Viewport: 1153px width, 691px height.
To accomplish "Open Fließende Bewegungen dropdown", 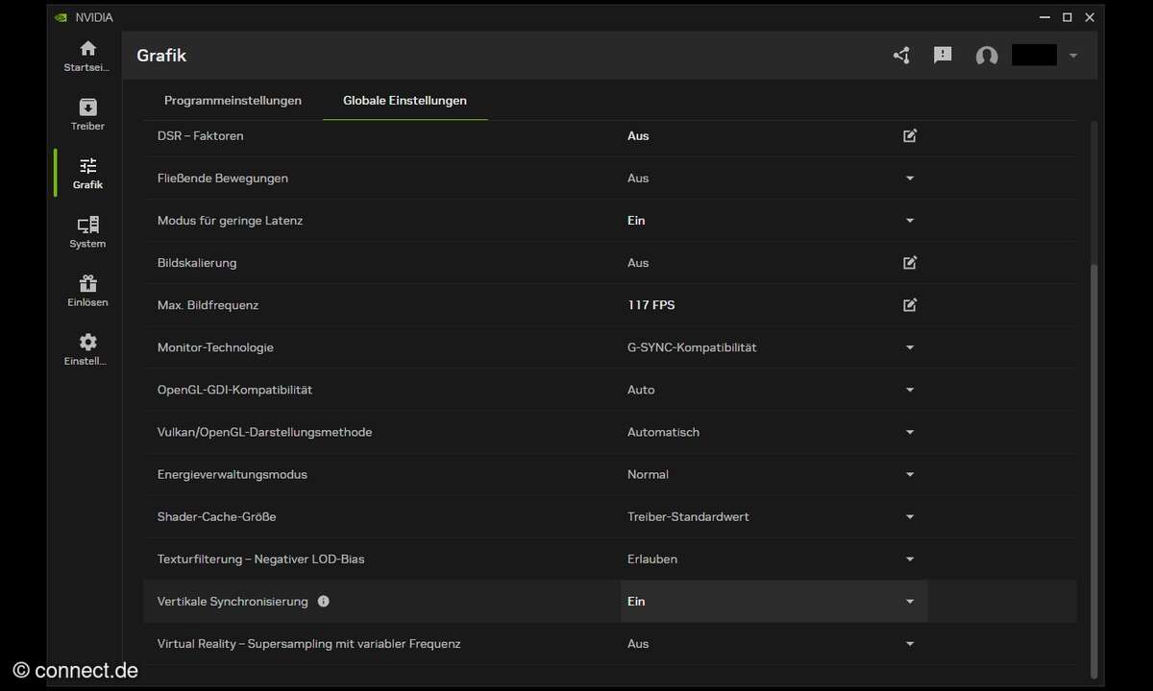I will (910, 179).
